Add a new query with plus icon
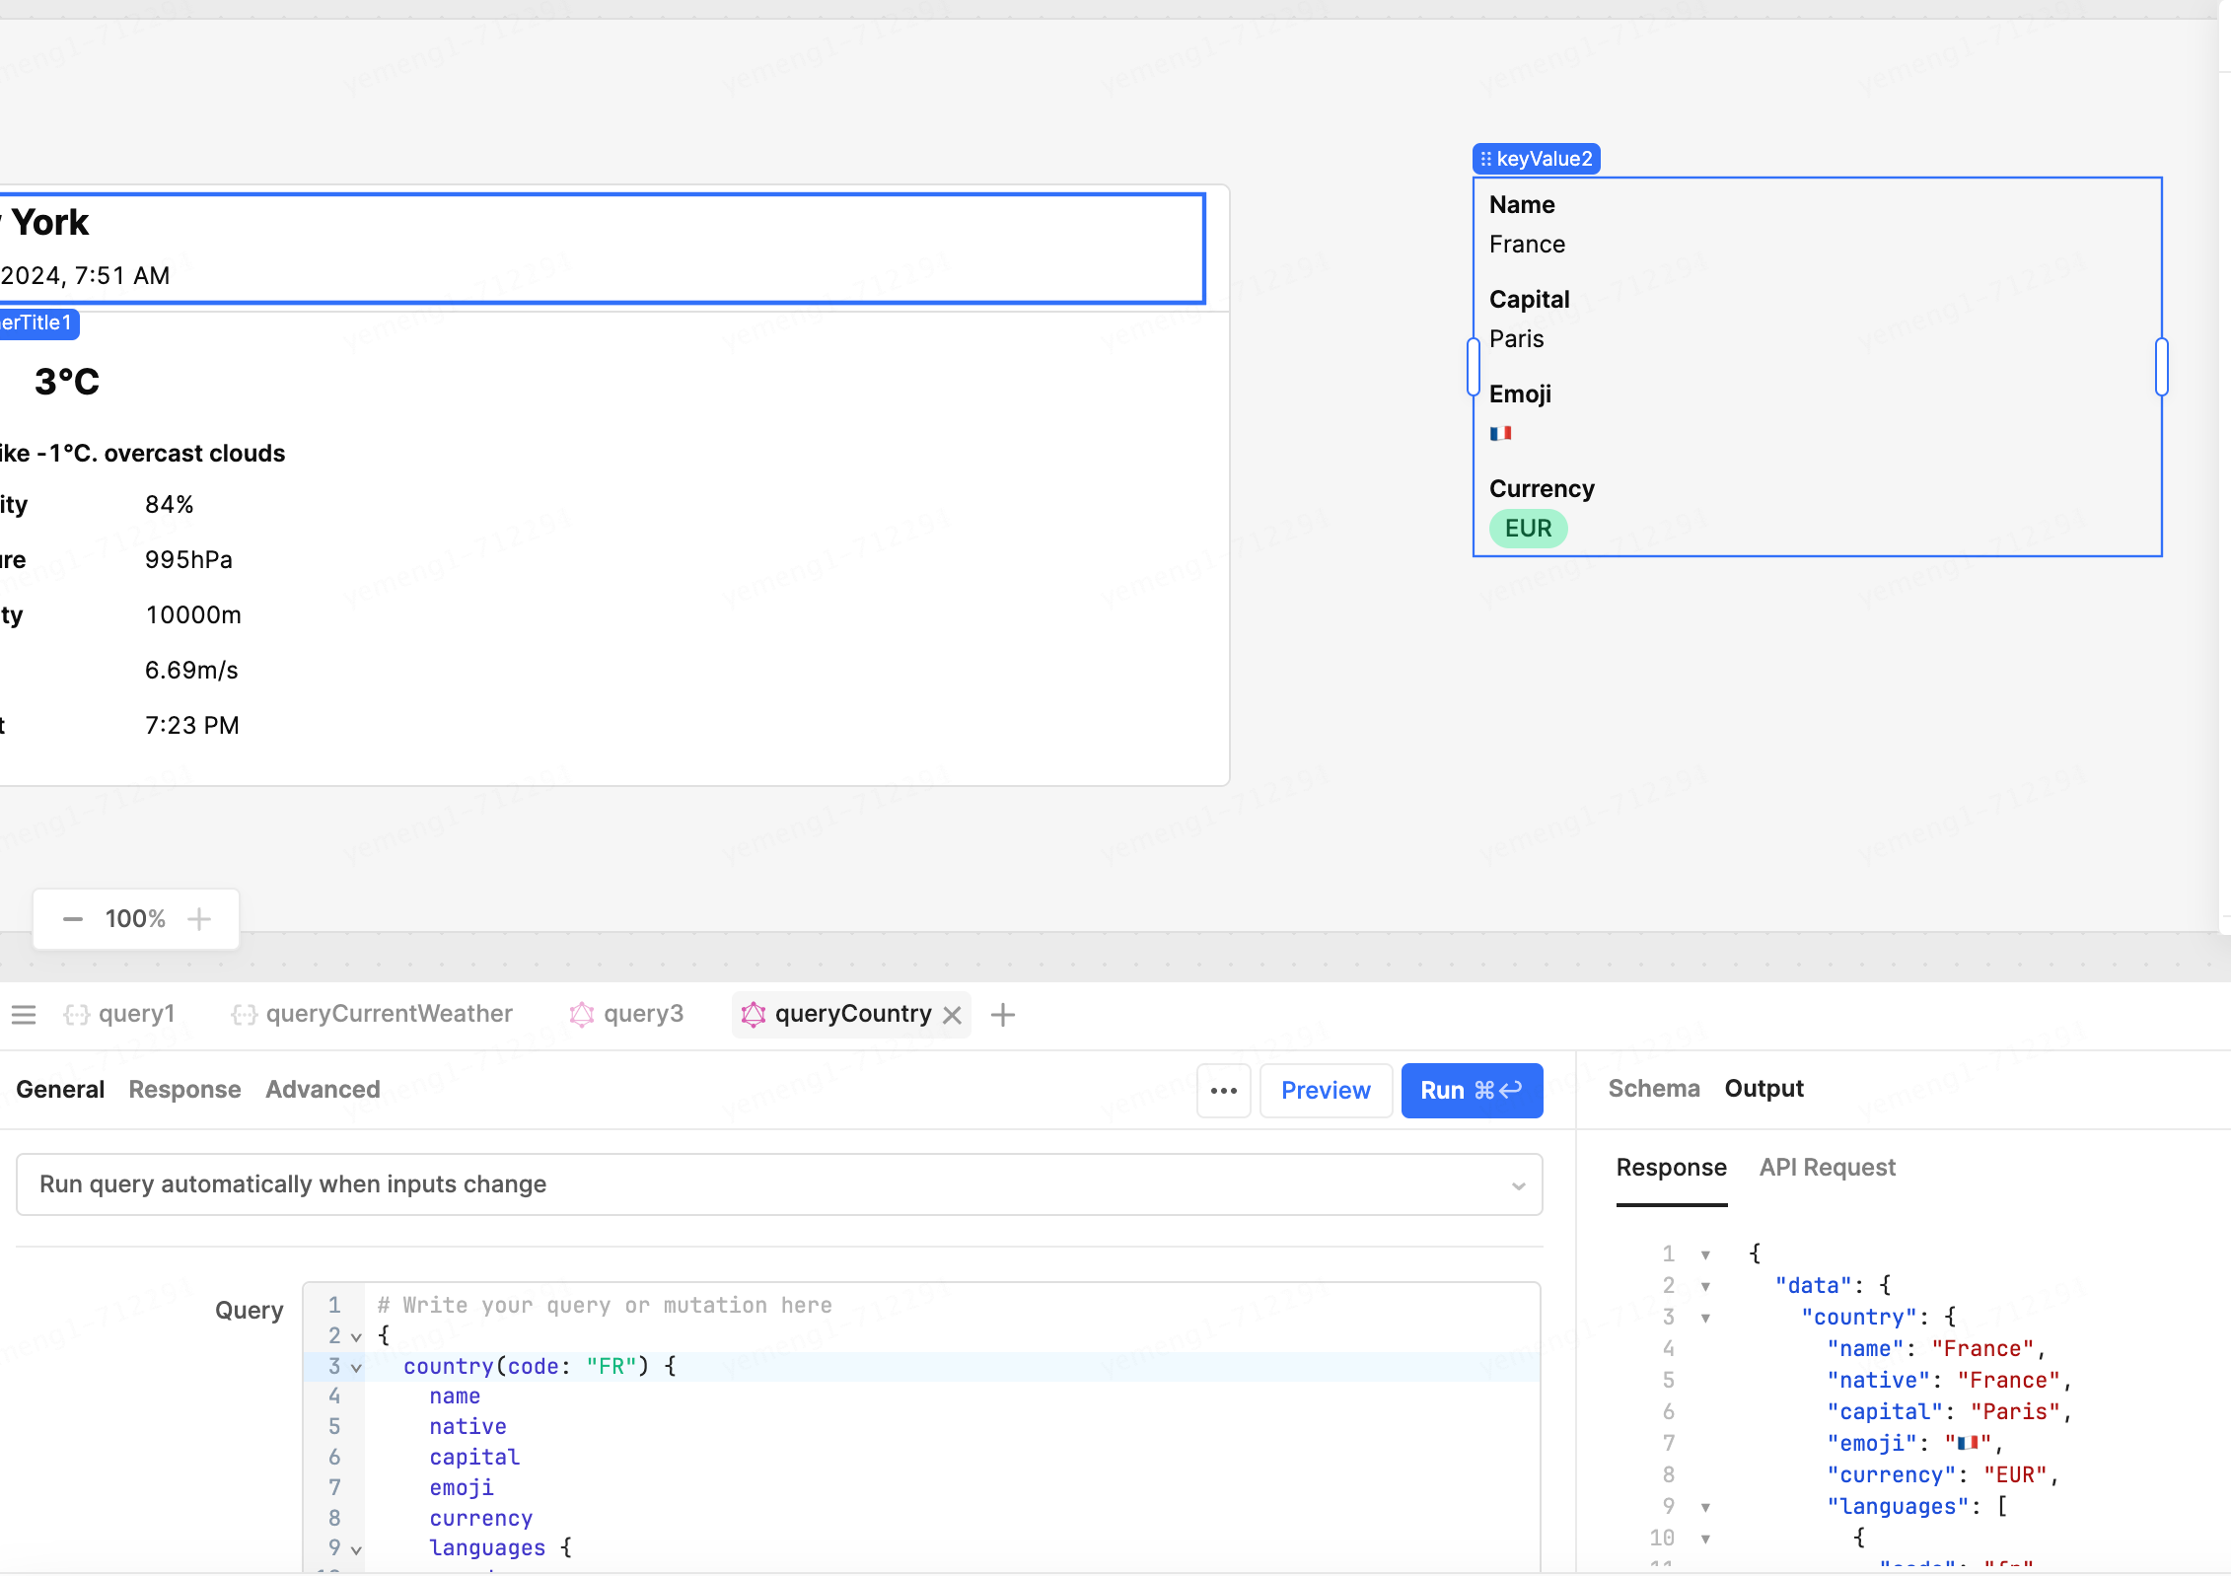The width and height of the screenshot is (2231, 1576). point(1002,1015)
